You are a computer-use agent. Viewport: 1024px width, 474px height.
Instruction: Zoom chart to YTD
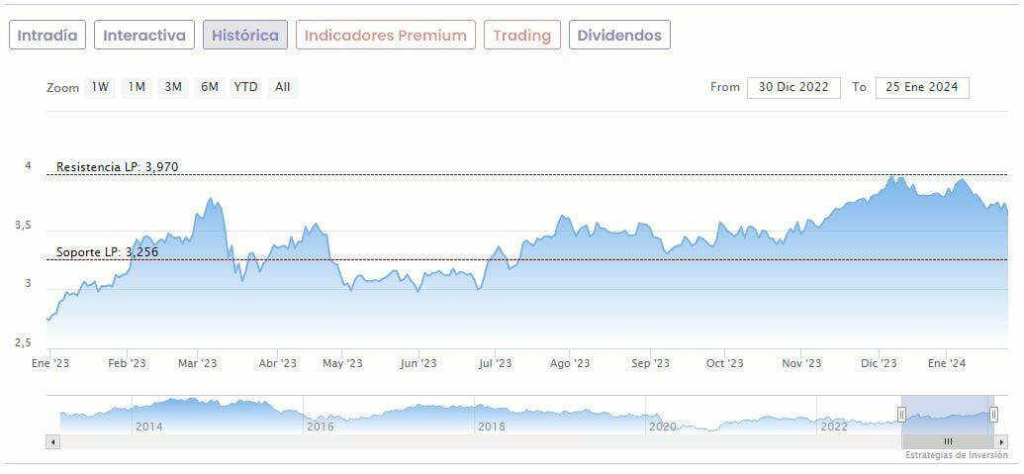coord(245,87)
